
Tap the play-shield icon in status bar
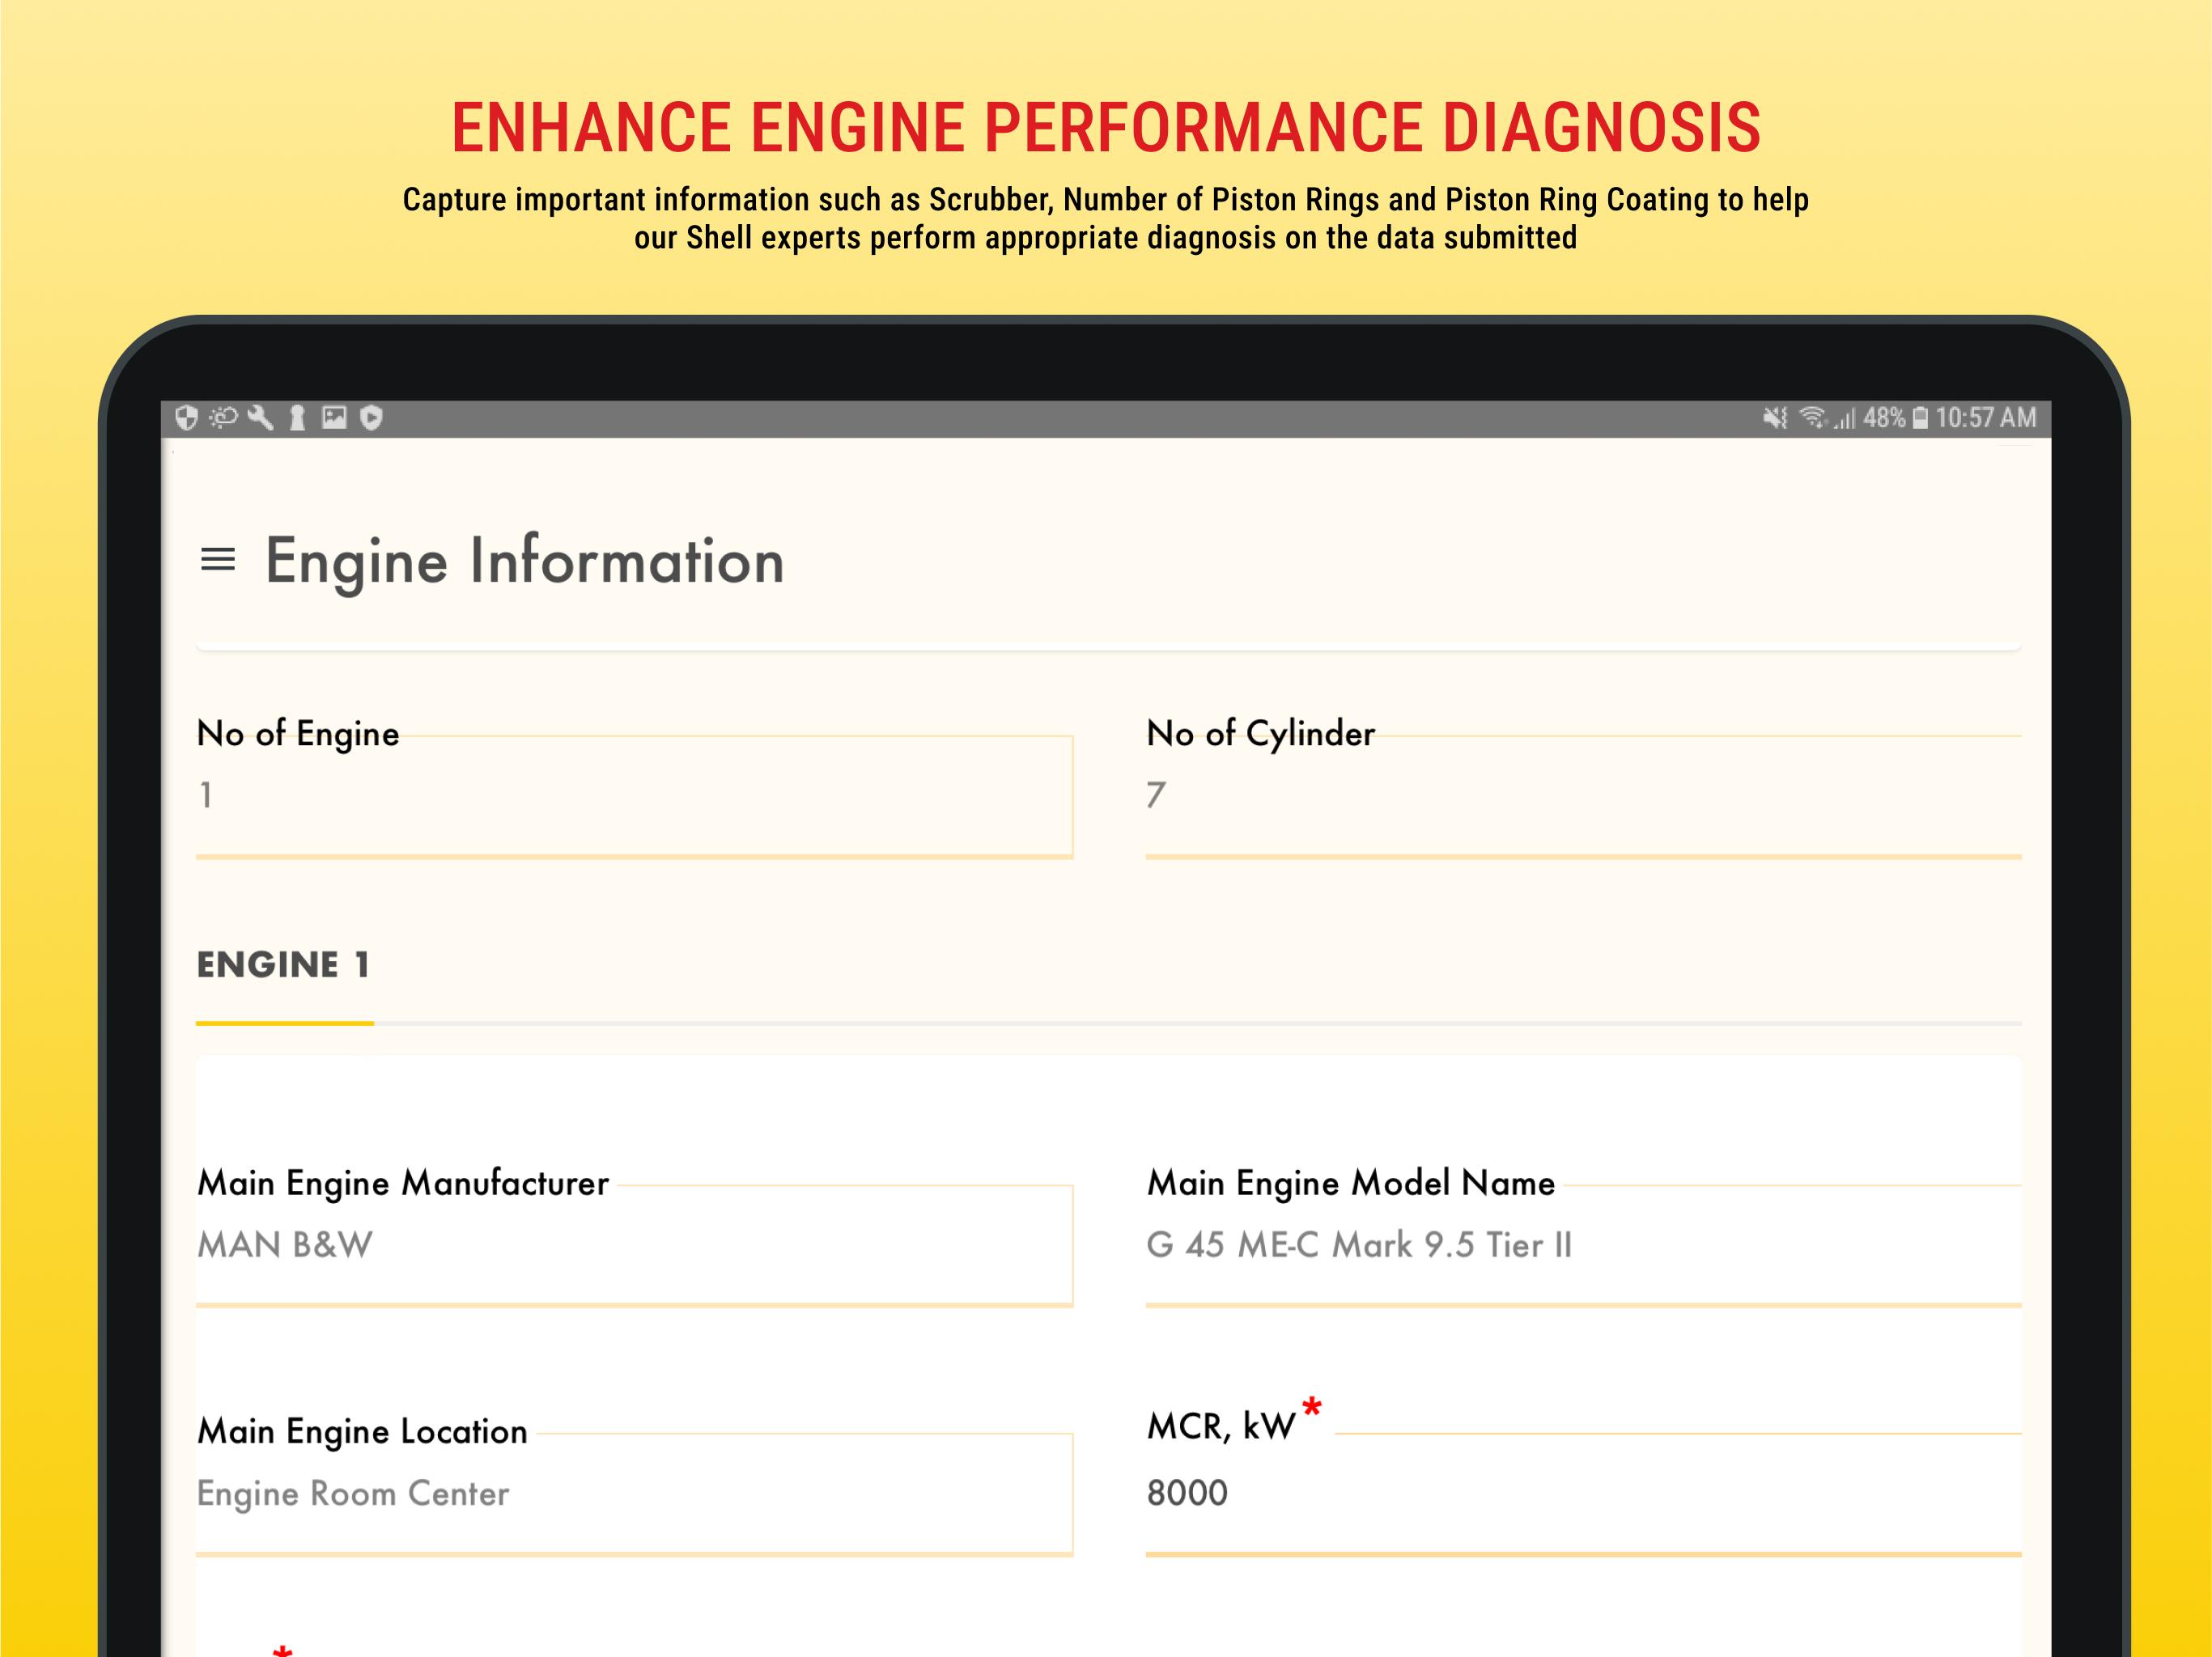pyautogui.click(x=371, y=417)
